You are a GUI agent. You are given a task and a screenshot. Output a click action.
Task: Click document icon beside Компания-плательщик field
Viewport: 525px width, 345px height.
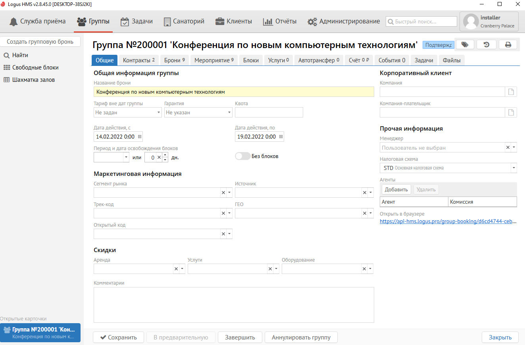[512, 113]
